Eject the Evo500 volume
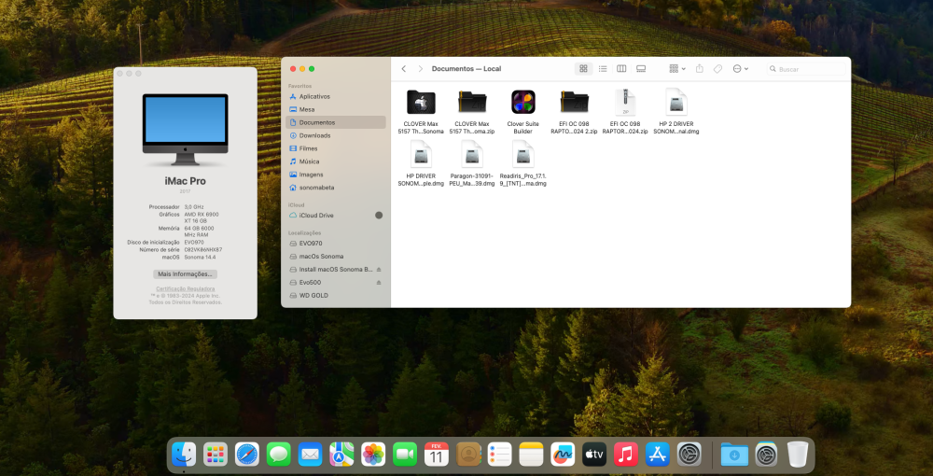 [x=379, y=283]
